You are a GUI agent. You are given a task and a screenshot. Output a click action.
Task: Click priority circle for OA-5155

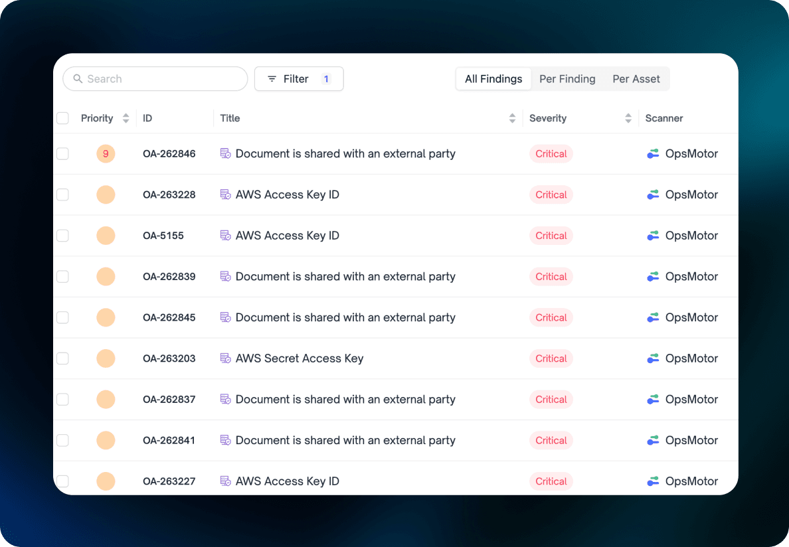tap(106, 235)
